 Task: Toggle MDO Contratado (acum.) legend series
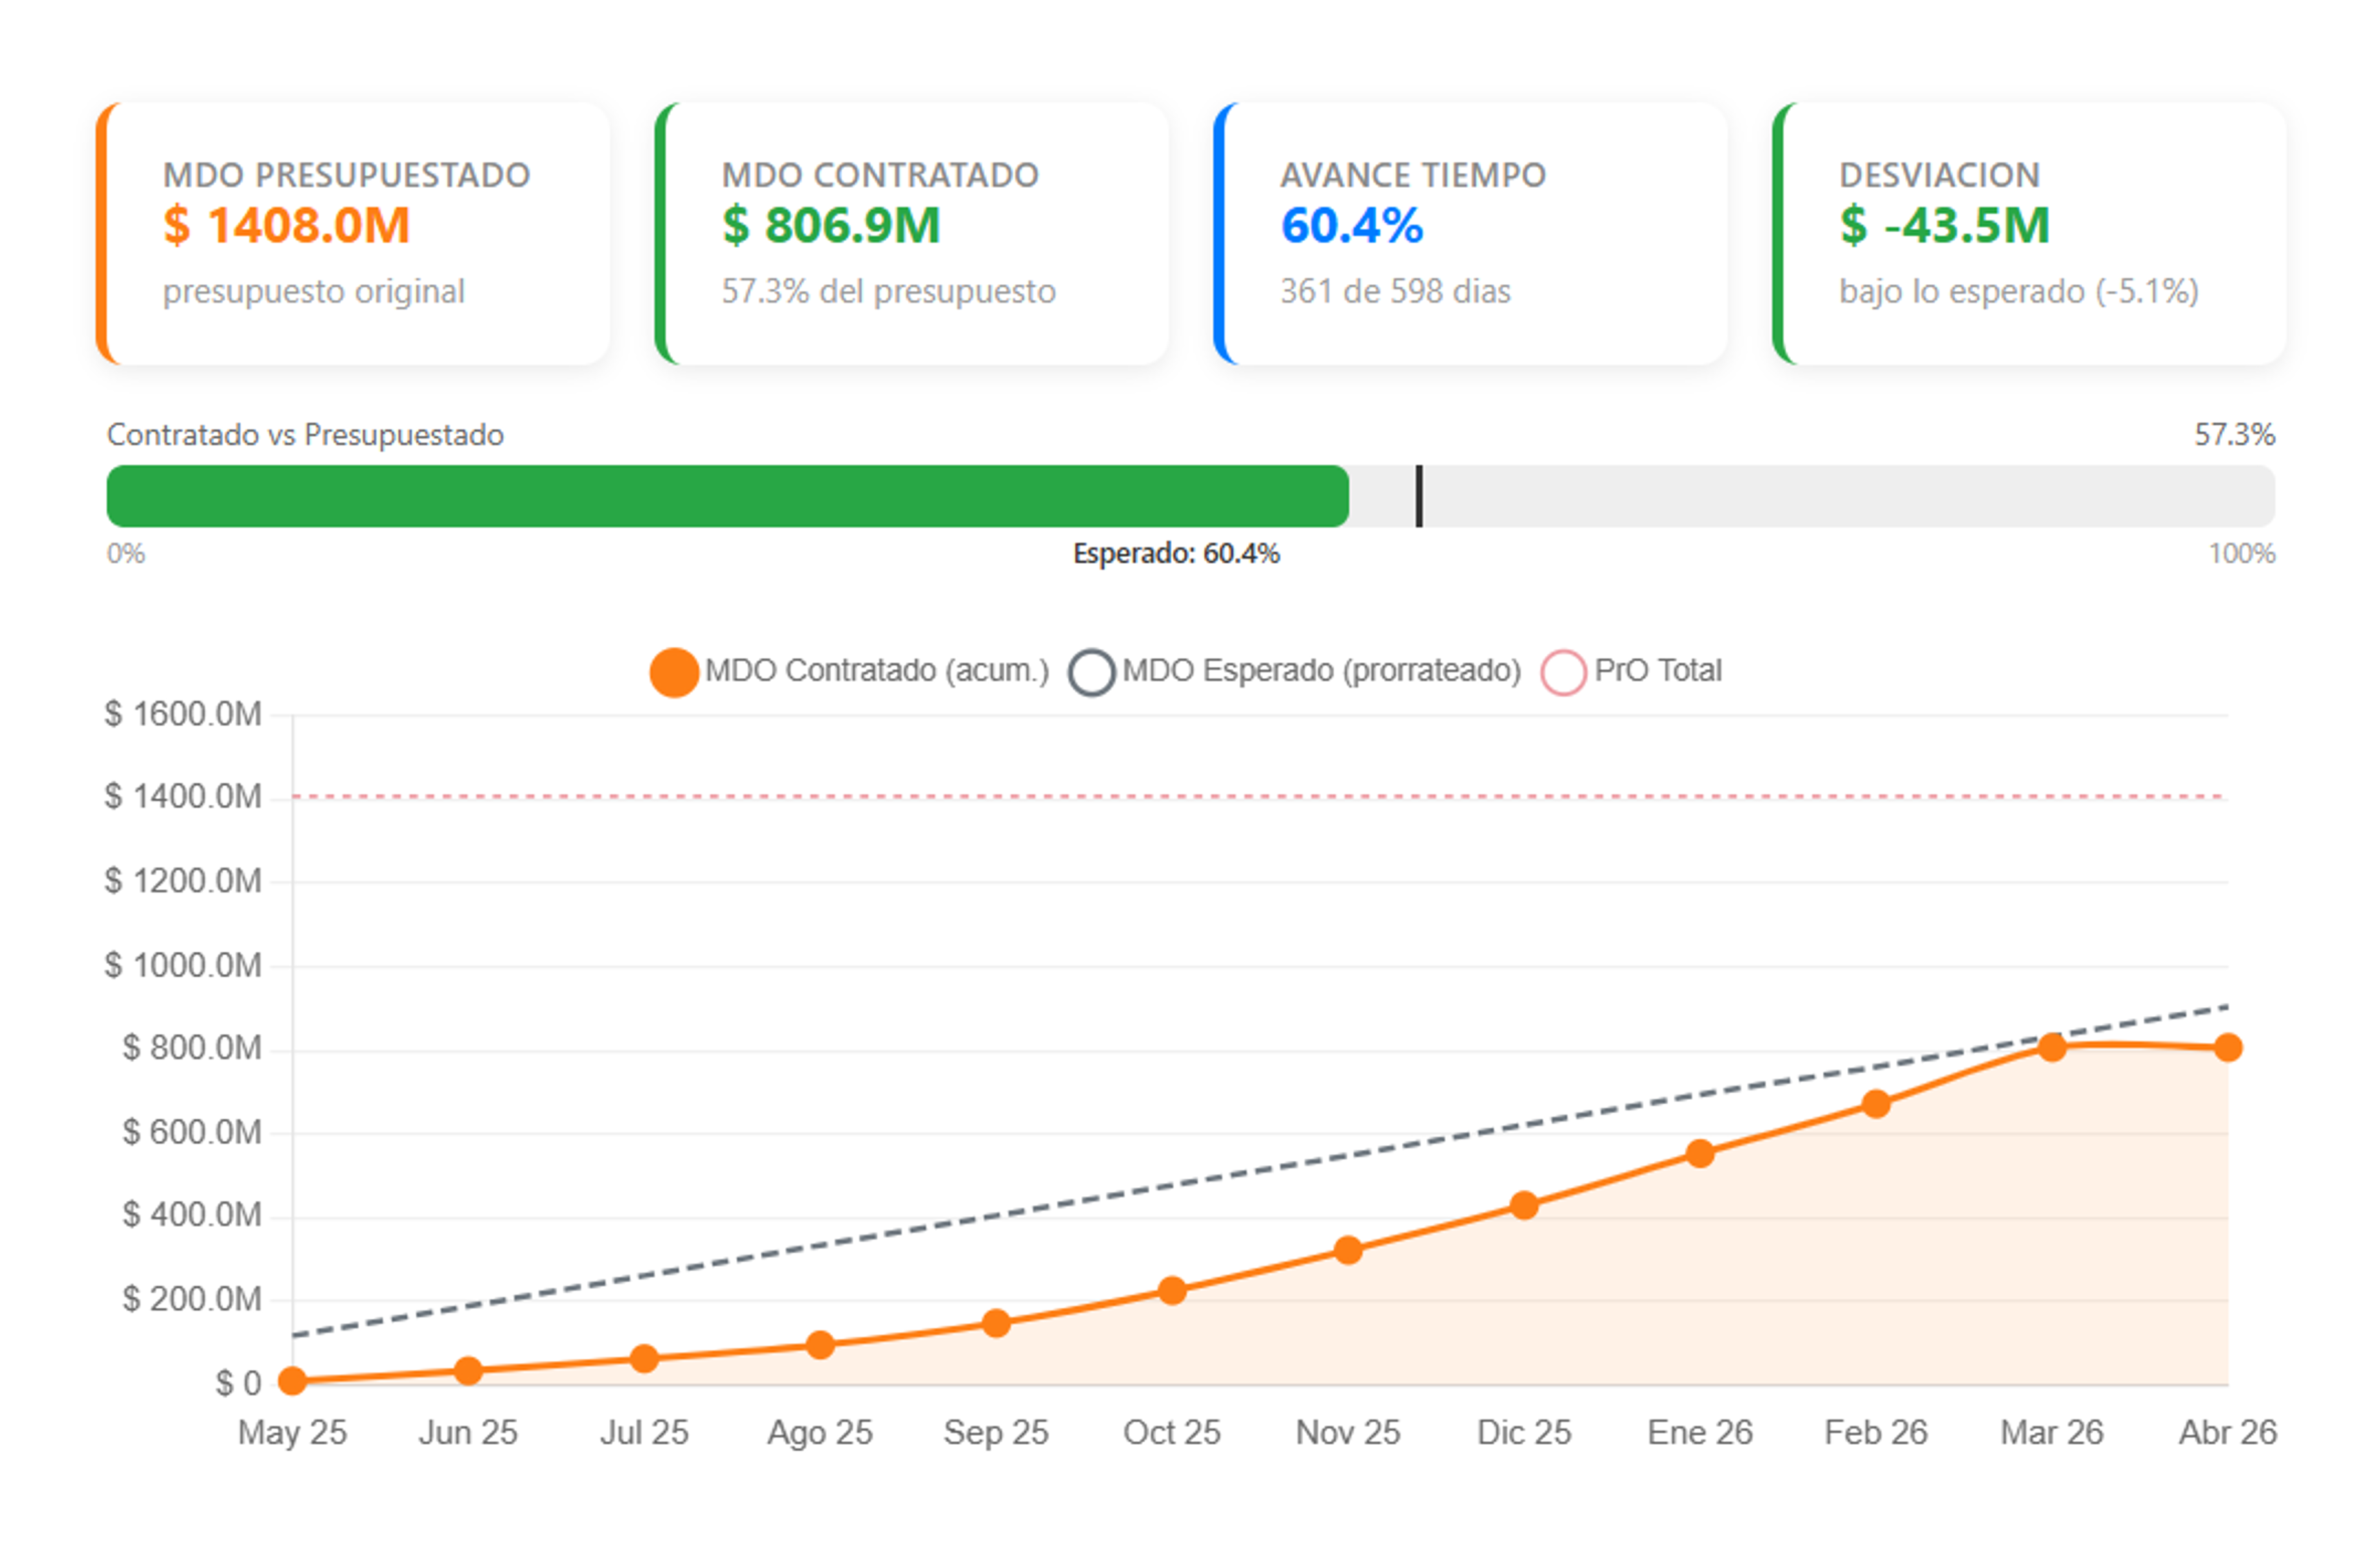pyautogui.click(x=876, y=671)
